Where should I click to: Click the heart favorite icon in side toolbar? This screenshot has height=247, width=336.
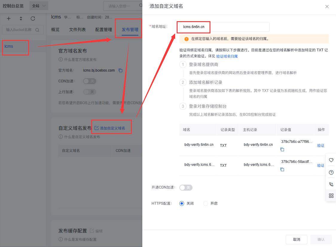(331, 160)
